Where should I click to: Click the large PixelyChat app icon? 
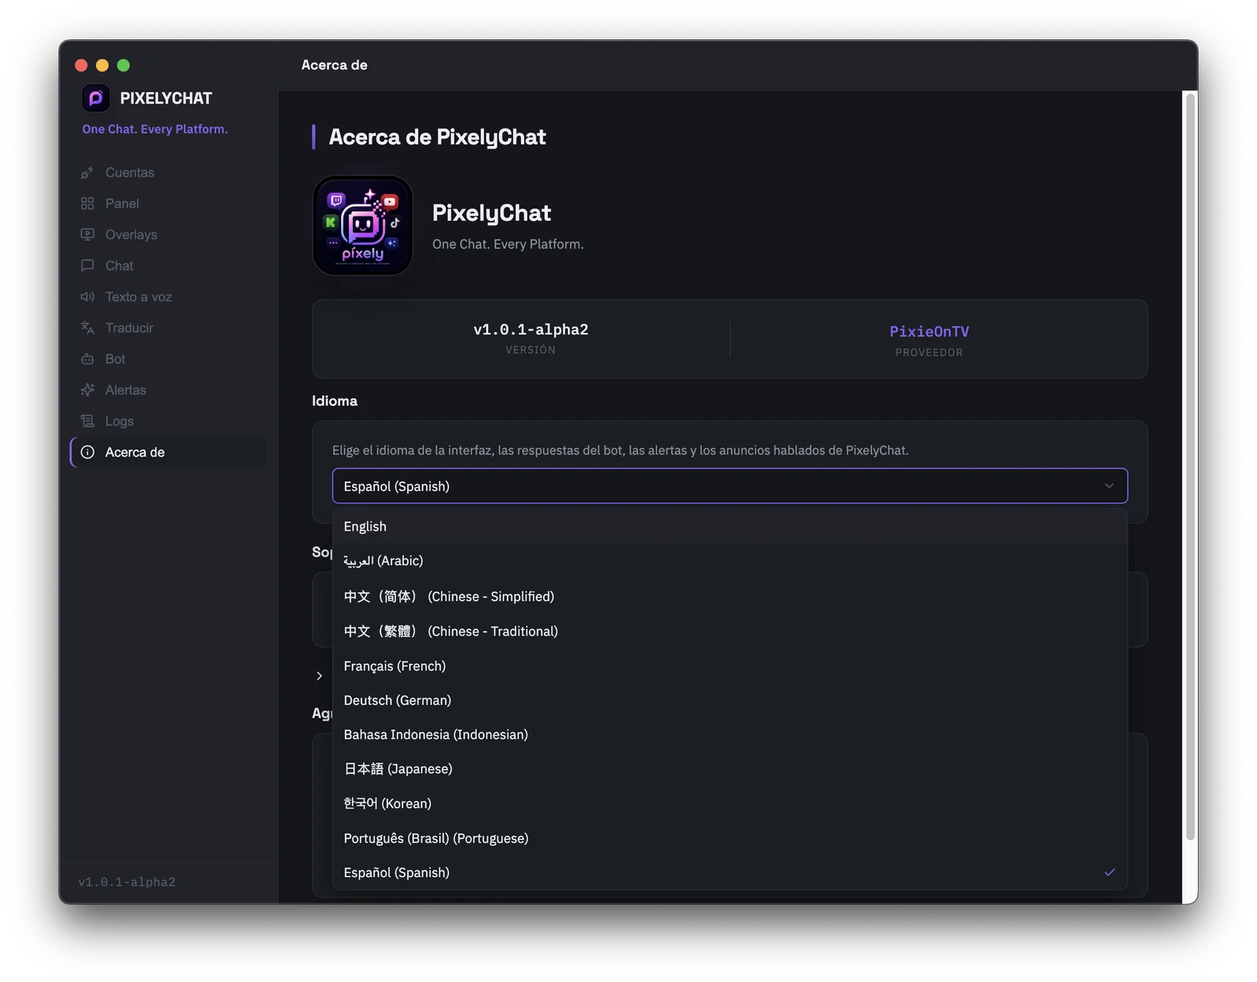363,225
